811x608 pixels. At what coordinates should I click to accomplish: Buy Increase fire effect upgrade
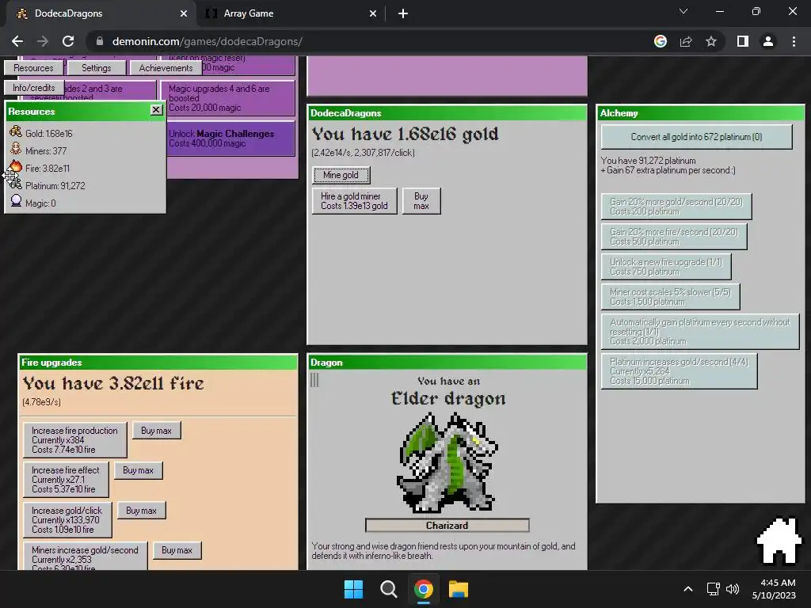point(66,480)
